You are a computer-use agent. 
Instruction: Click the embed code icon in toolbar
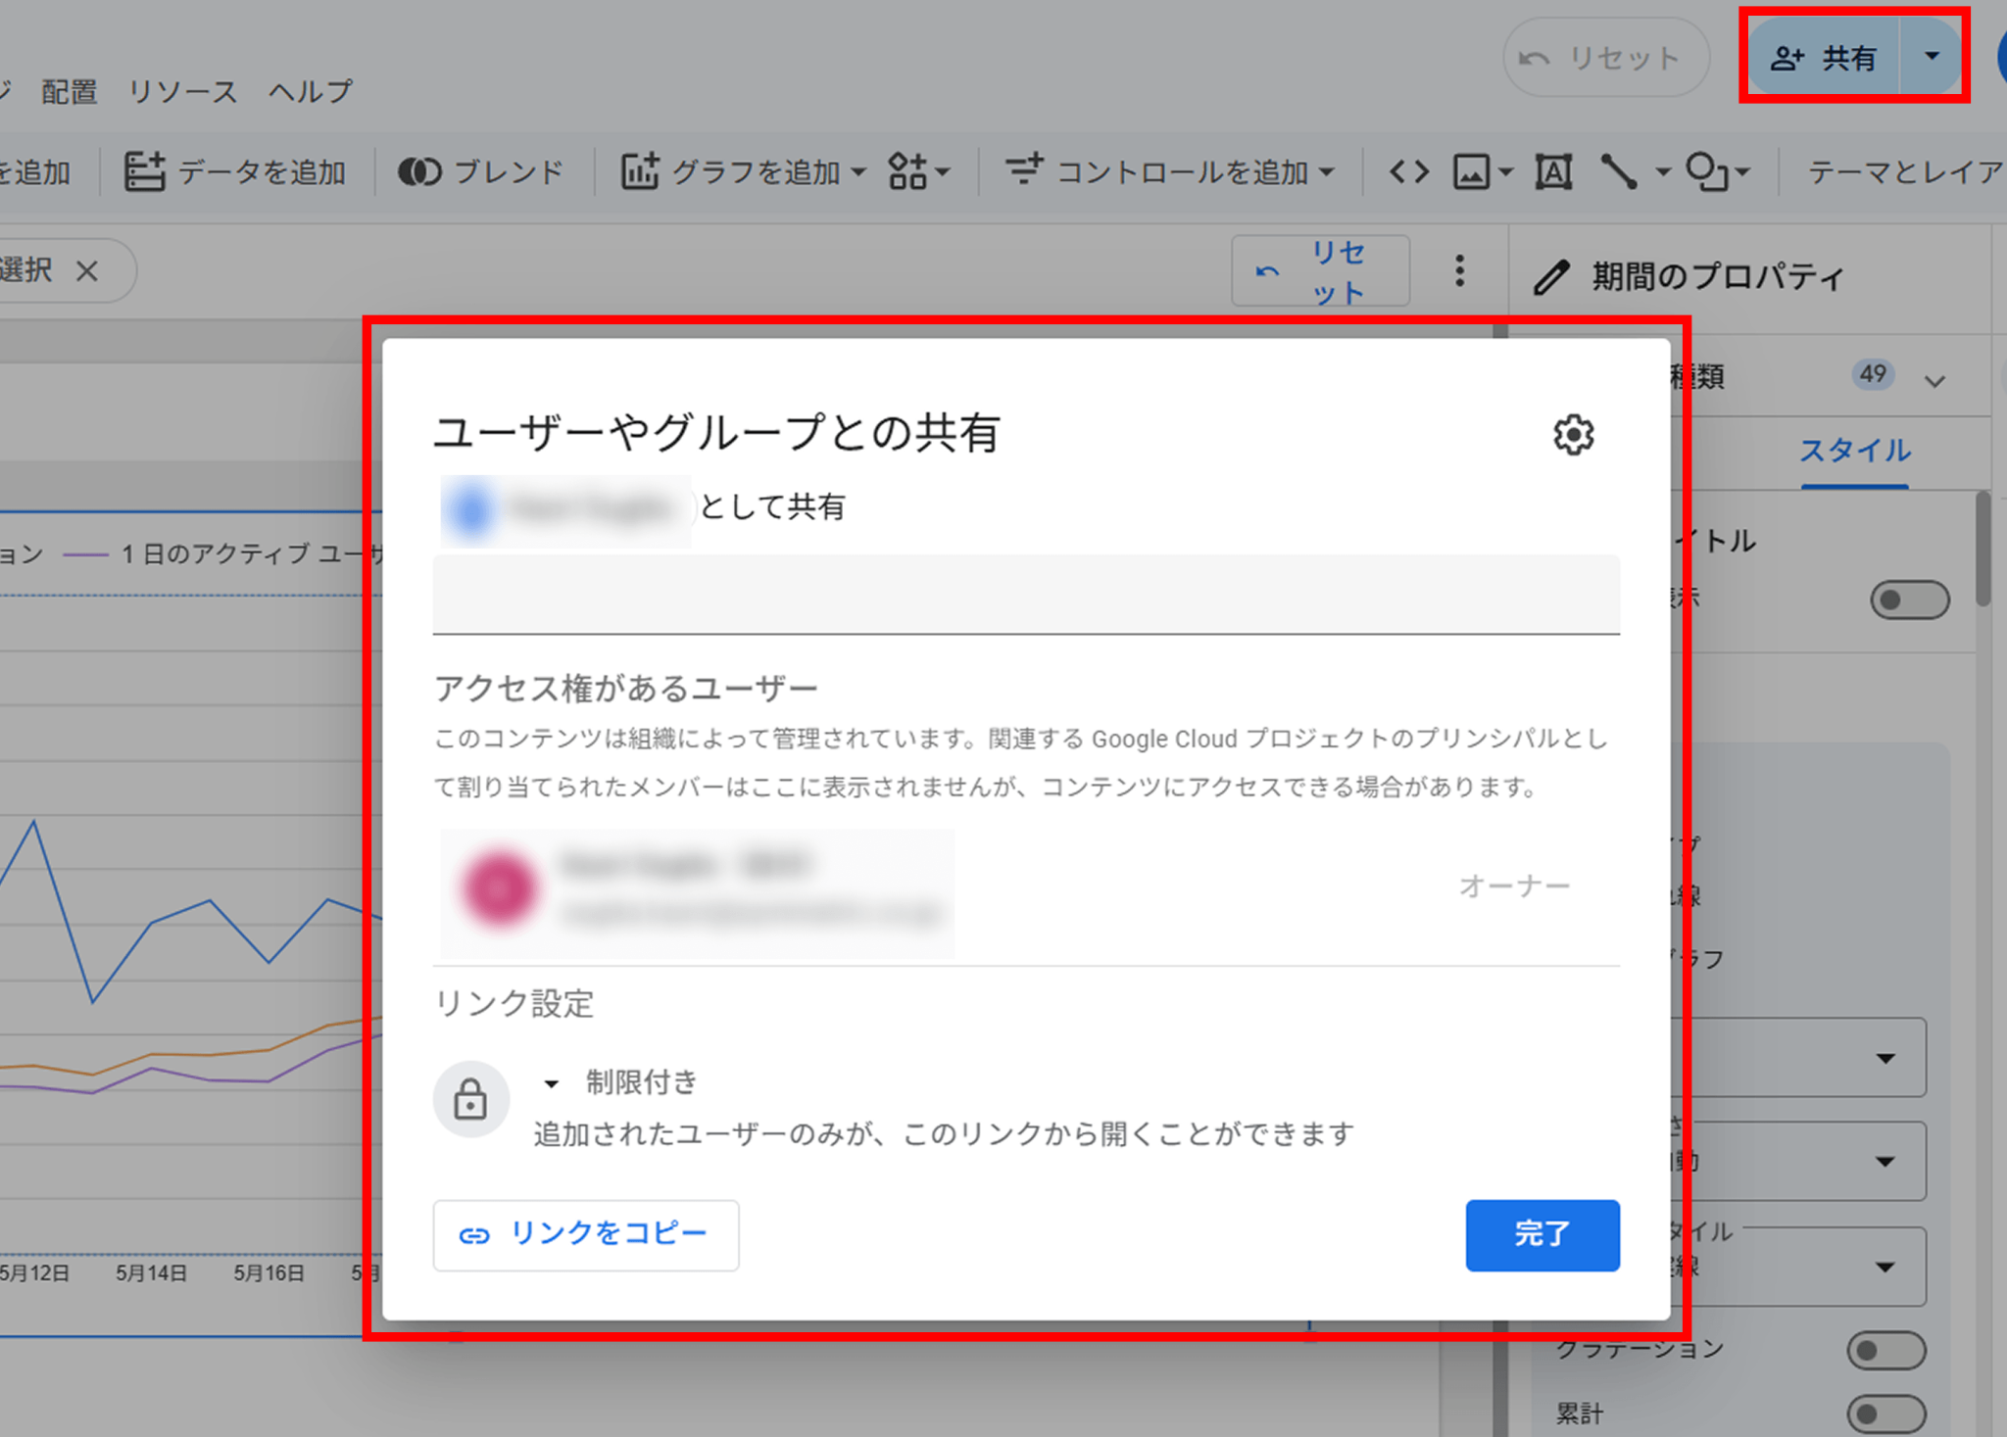1408,173
